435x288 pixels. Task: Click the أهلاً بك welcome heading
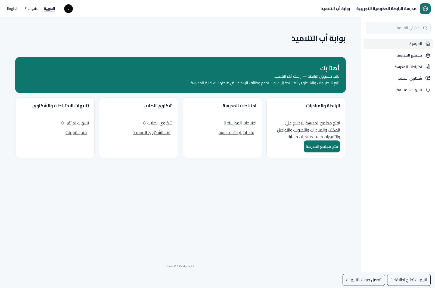[x=330, y=68]
